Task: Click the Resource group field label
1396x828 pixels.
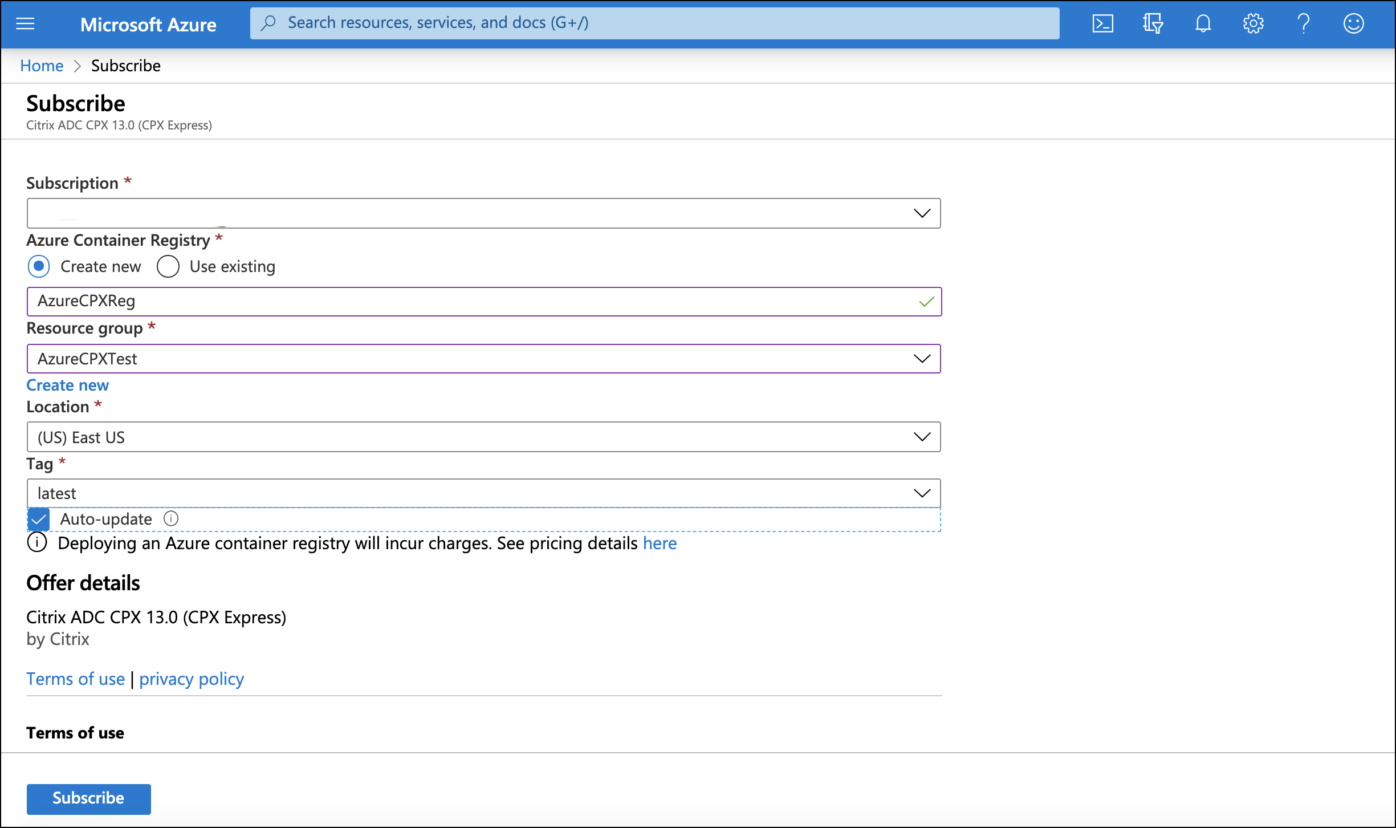Action: [84, 328]
